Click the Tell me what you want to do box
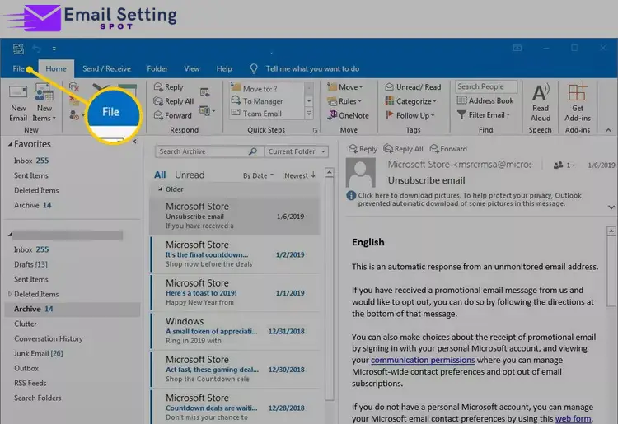 click(312, 68)
